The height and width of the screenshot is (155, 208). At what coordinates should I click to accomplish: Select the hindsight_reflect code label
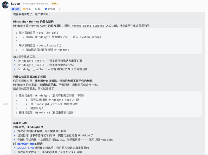coord(32,69)
